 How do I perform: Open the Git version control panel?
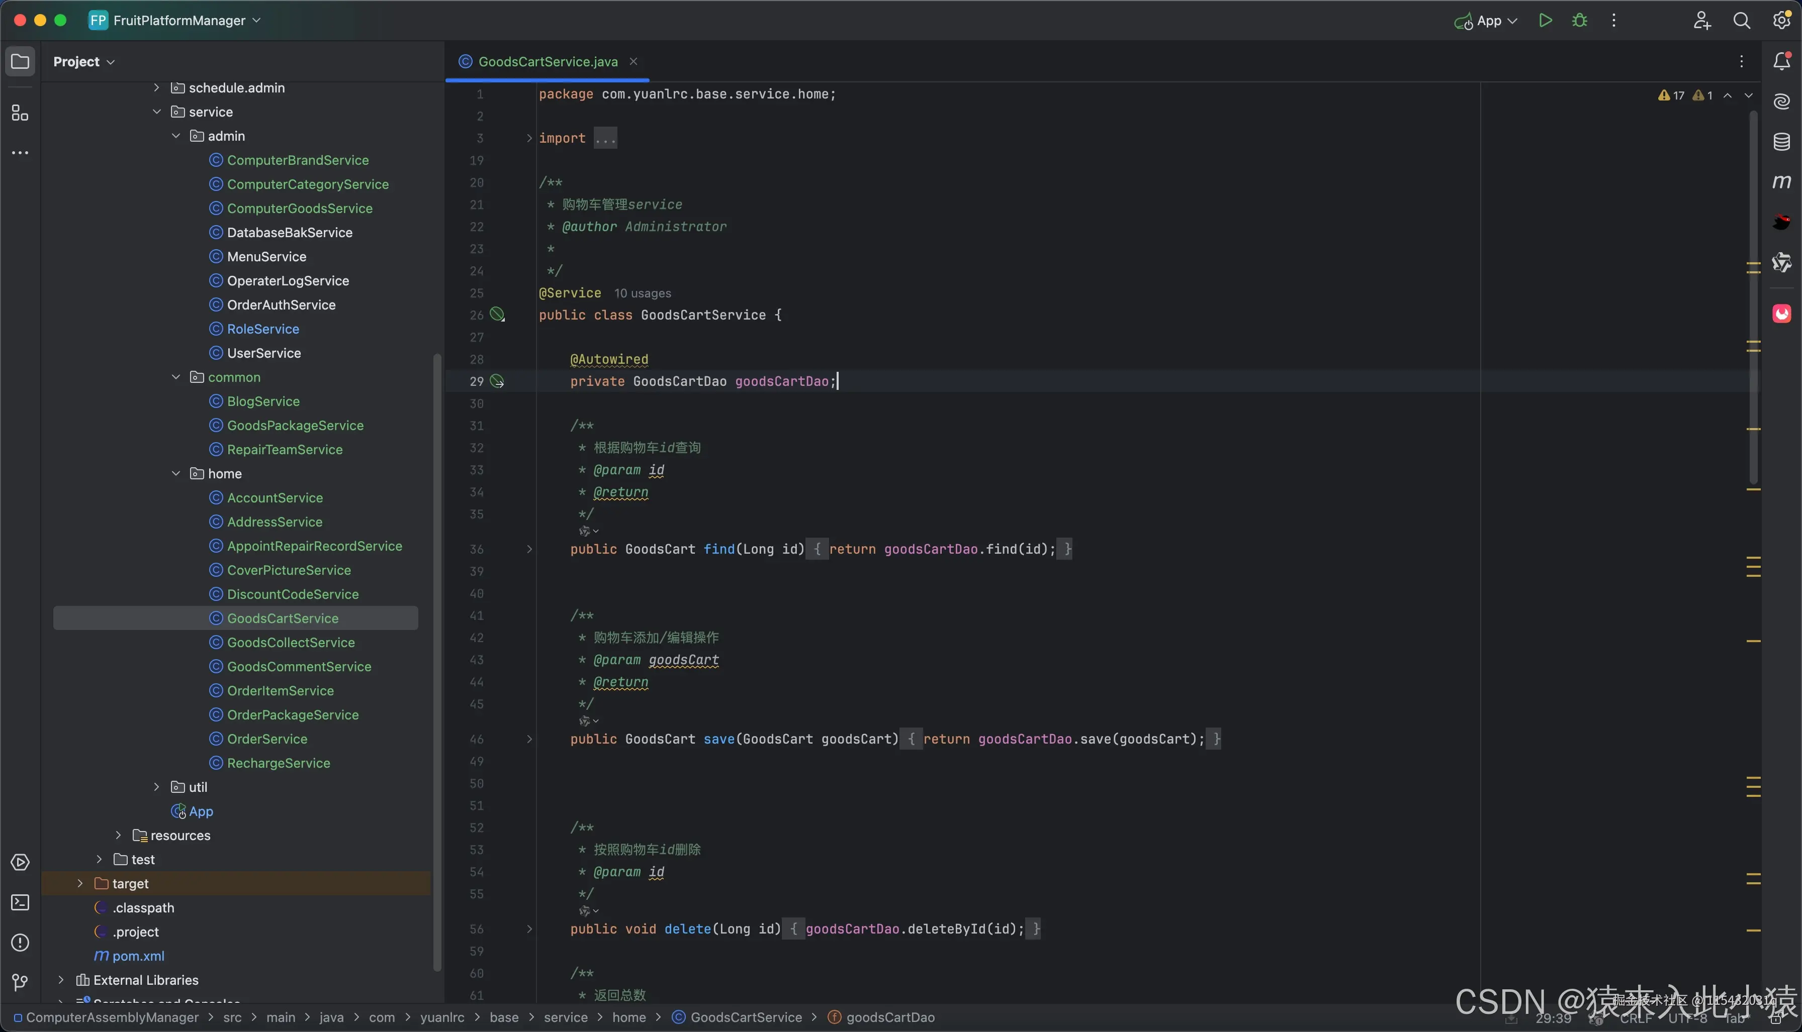pos(20,982)
